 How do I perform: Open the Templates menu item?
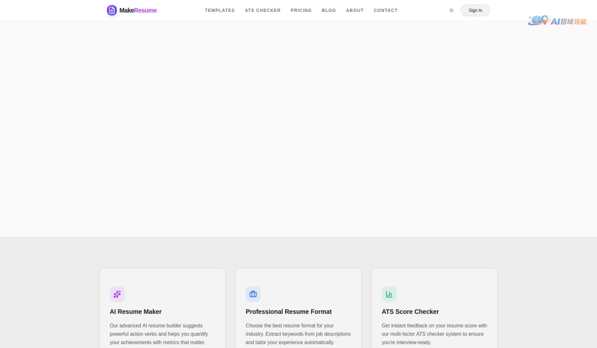click(220, 10)
